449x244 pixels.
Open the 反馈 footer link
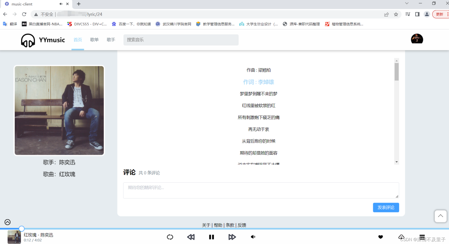tap(242, 225)
